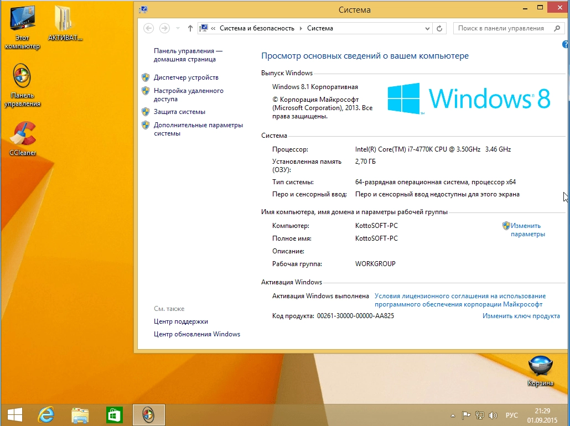Select the WORKGROUP value
This screenshot has width=570, height=426.
375,263
